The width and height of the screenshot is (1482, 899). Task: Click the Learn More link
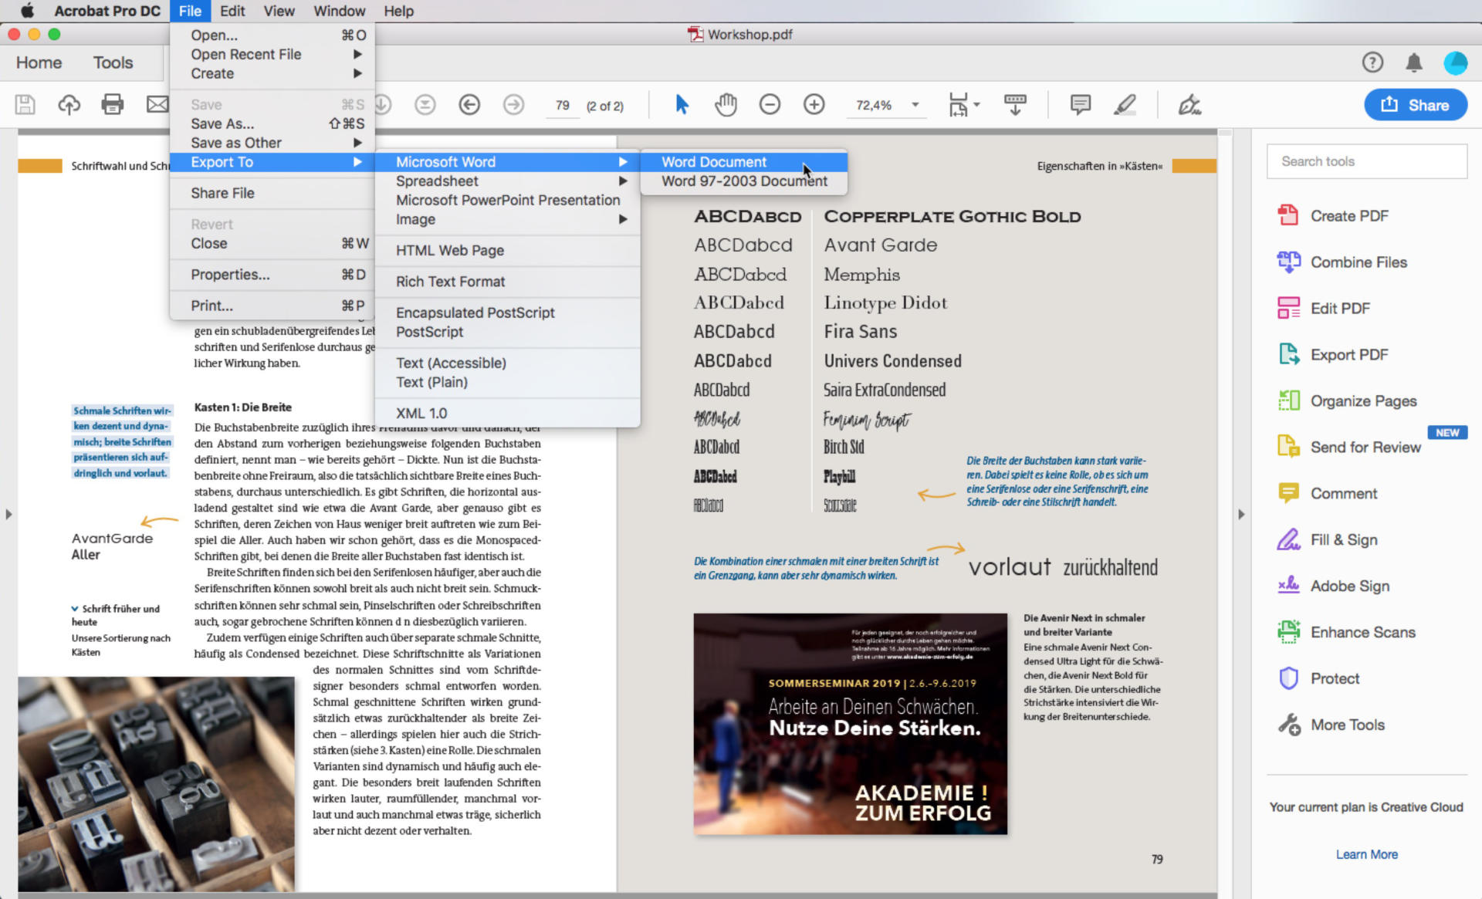pos(1366,854)
